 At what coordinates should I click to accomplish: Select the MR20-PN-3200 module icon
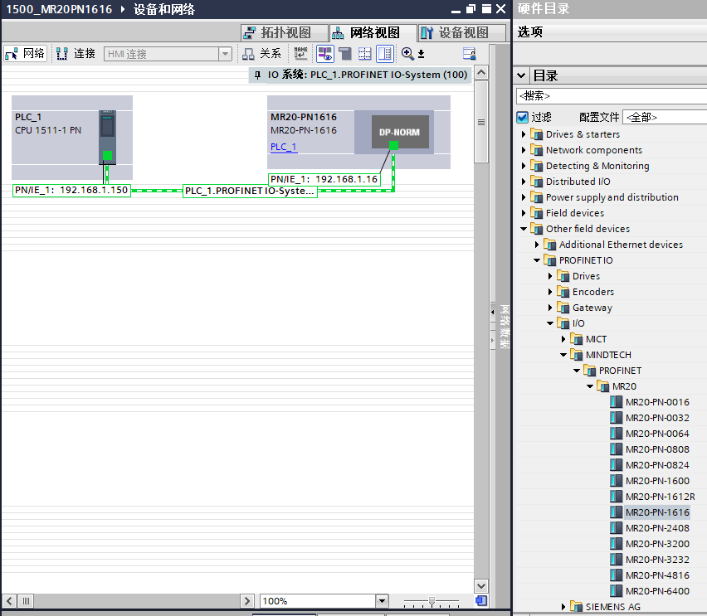pos(616,544)
